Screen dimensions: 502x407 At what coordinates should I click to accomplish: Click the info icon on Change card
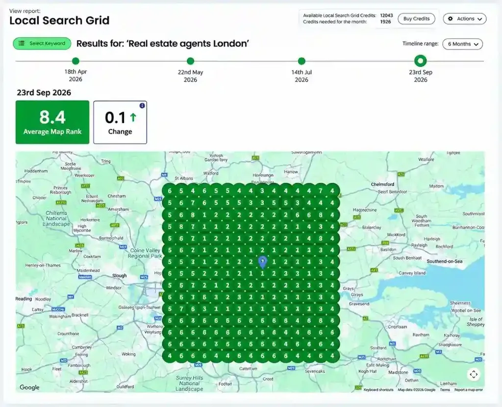(x=142, y=106)
